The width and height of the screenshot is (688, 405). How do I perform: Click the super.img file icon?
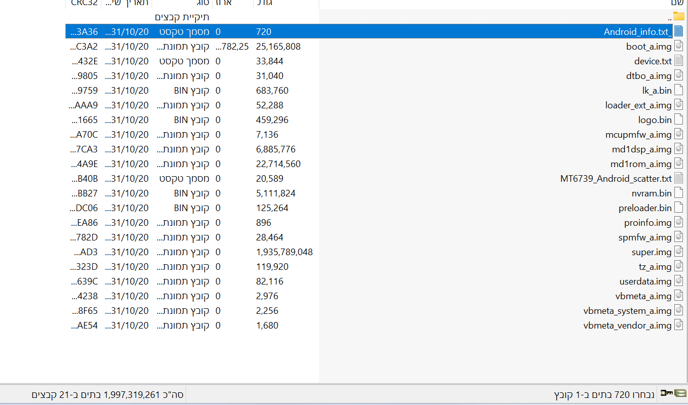click(678, 252)
